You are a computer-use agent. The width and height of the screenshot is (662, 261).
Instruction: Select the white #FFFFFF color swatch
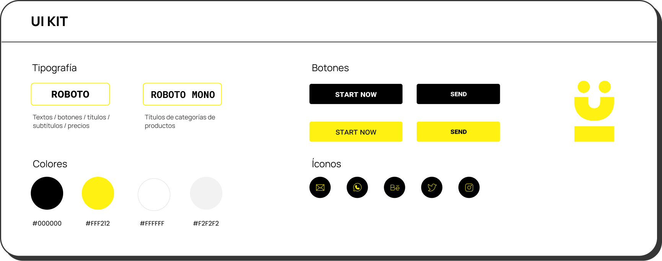154,194
